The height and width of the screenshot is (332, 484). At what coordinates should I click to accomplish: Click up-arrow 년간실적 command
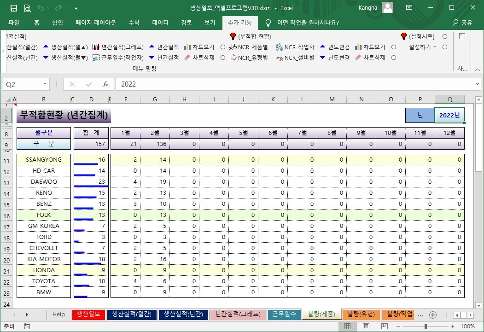(x=164, y=47)
